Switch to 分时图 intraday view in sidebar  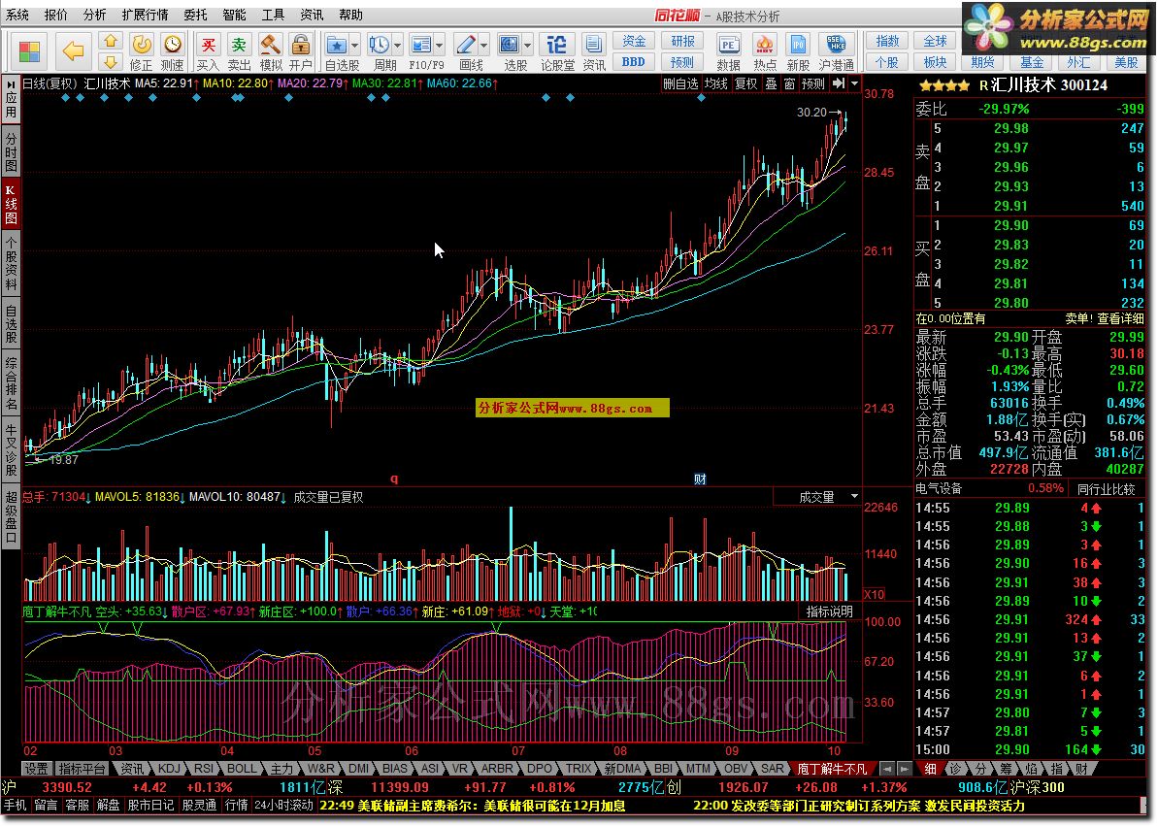tap(11, 150)
